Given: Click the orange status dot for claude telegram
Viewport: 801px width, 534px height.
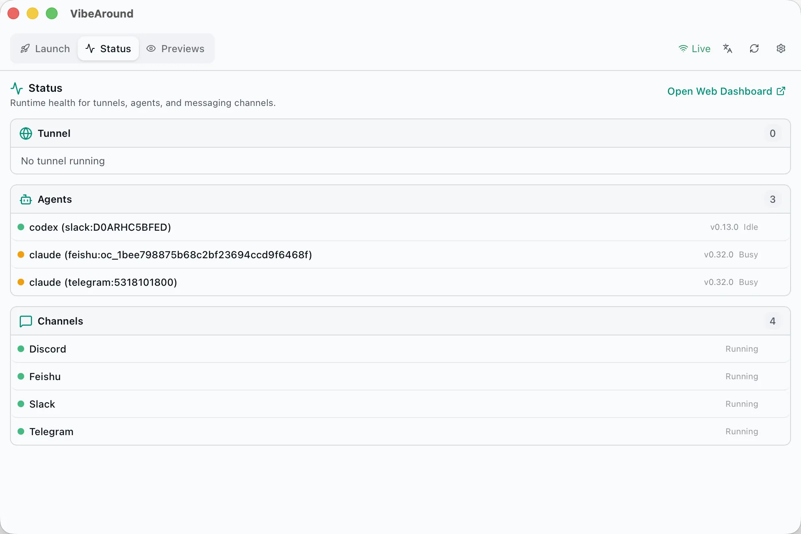Looking at the screenshot, I should tap(21, 282).
